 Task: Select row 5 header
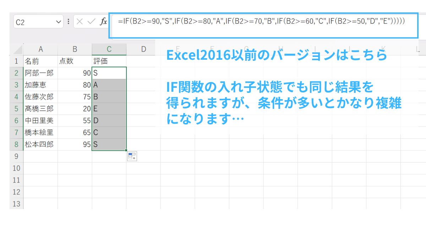pos(16,109)
